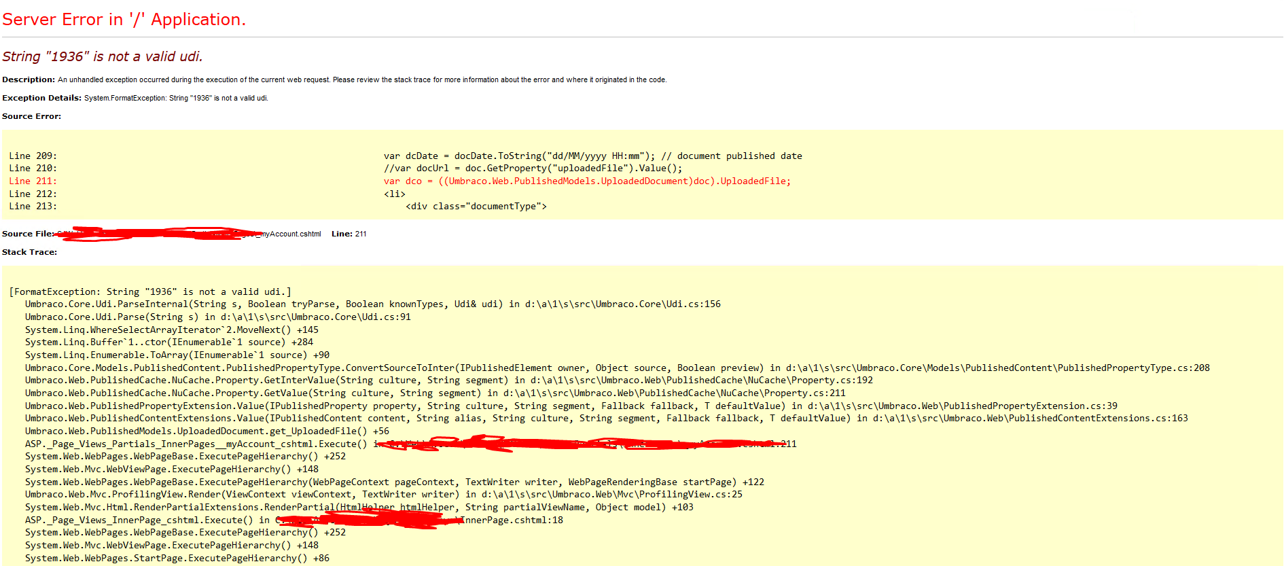Screen dimensions: 1284x566
Task: Click the commented-out docUrl code on line 210
Action: (533, 168)
